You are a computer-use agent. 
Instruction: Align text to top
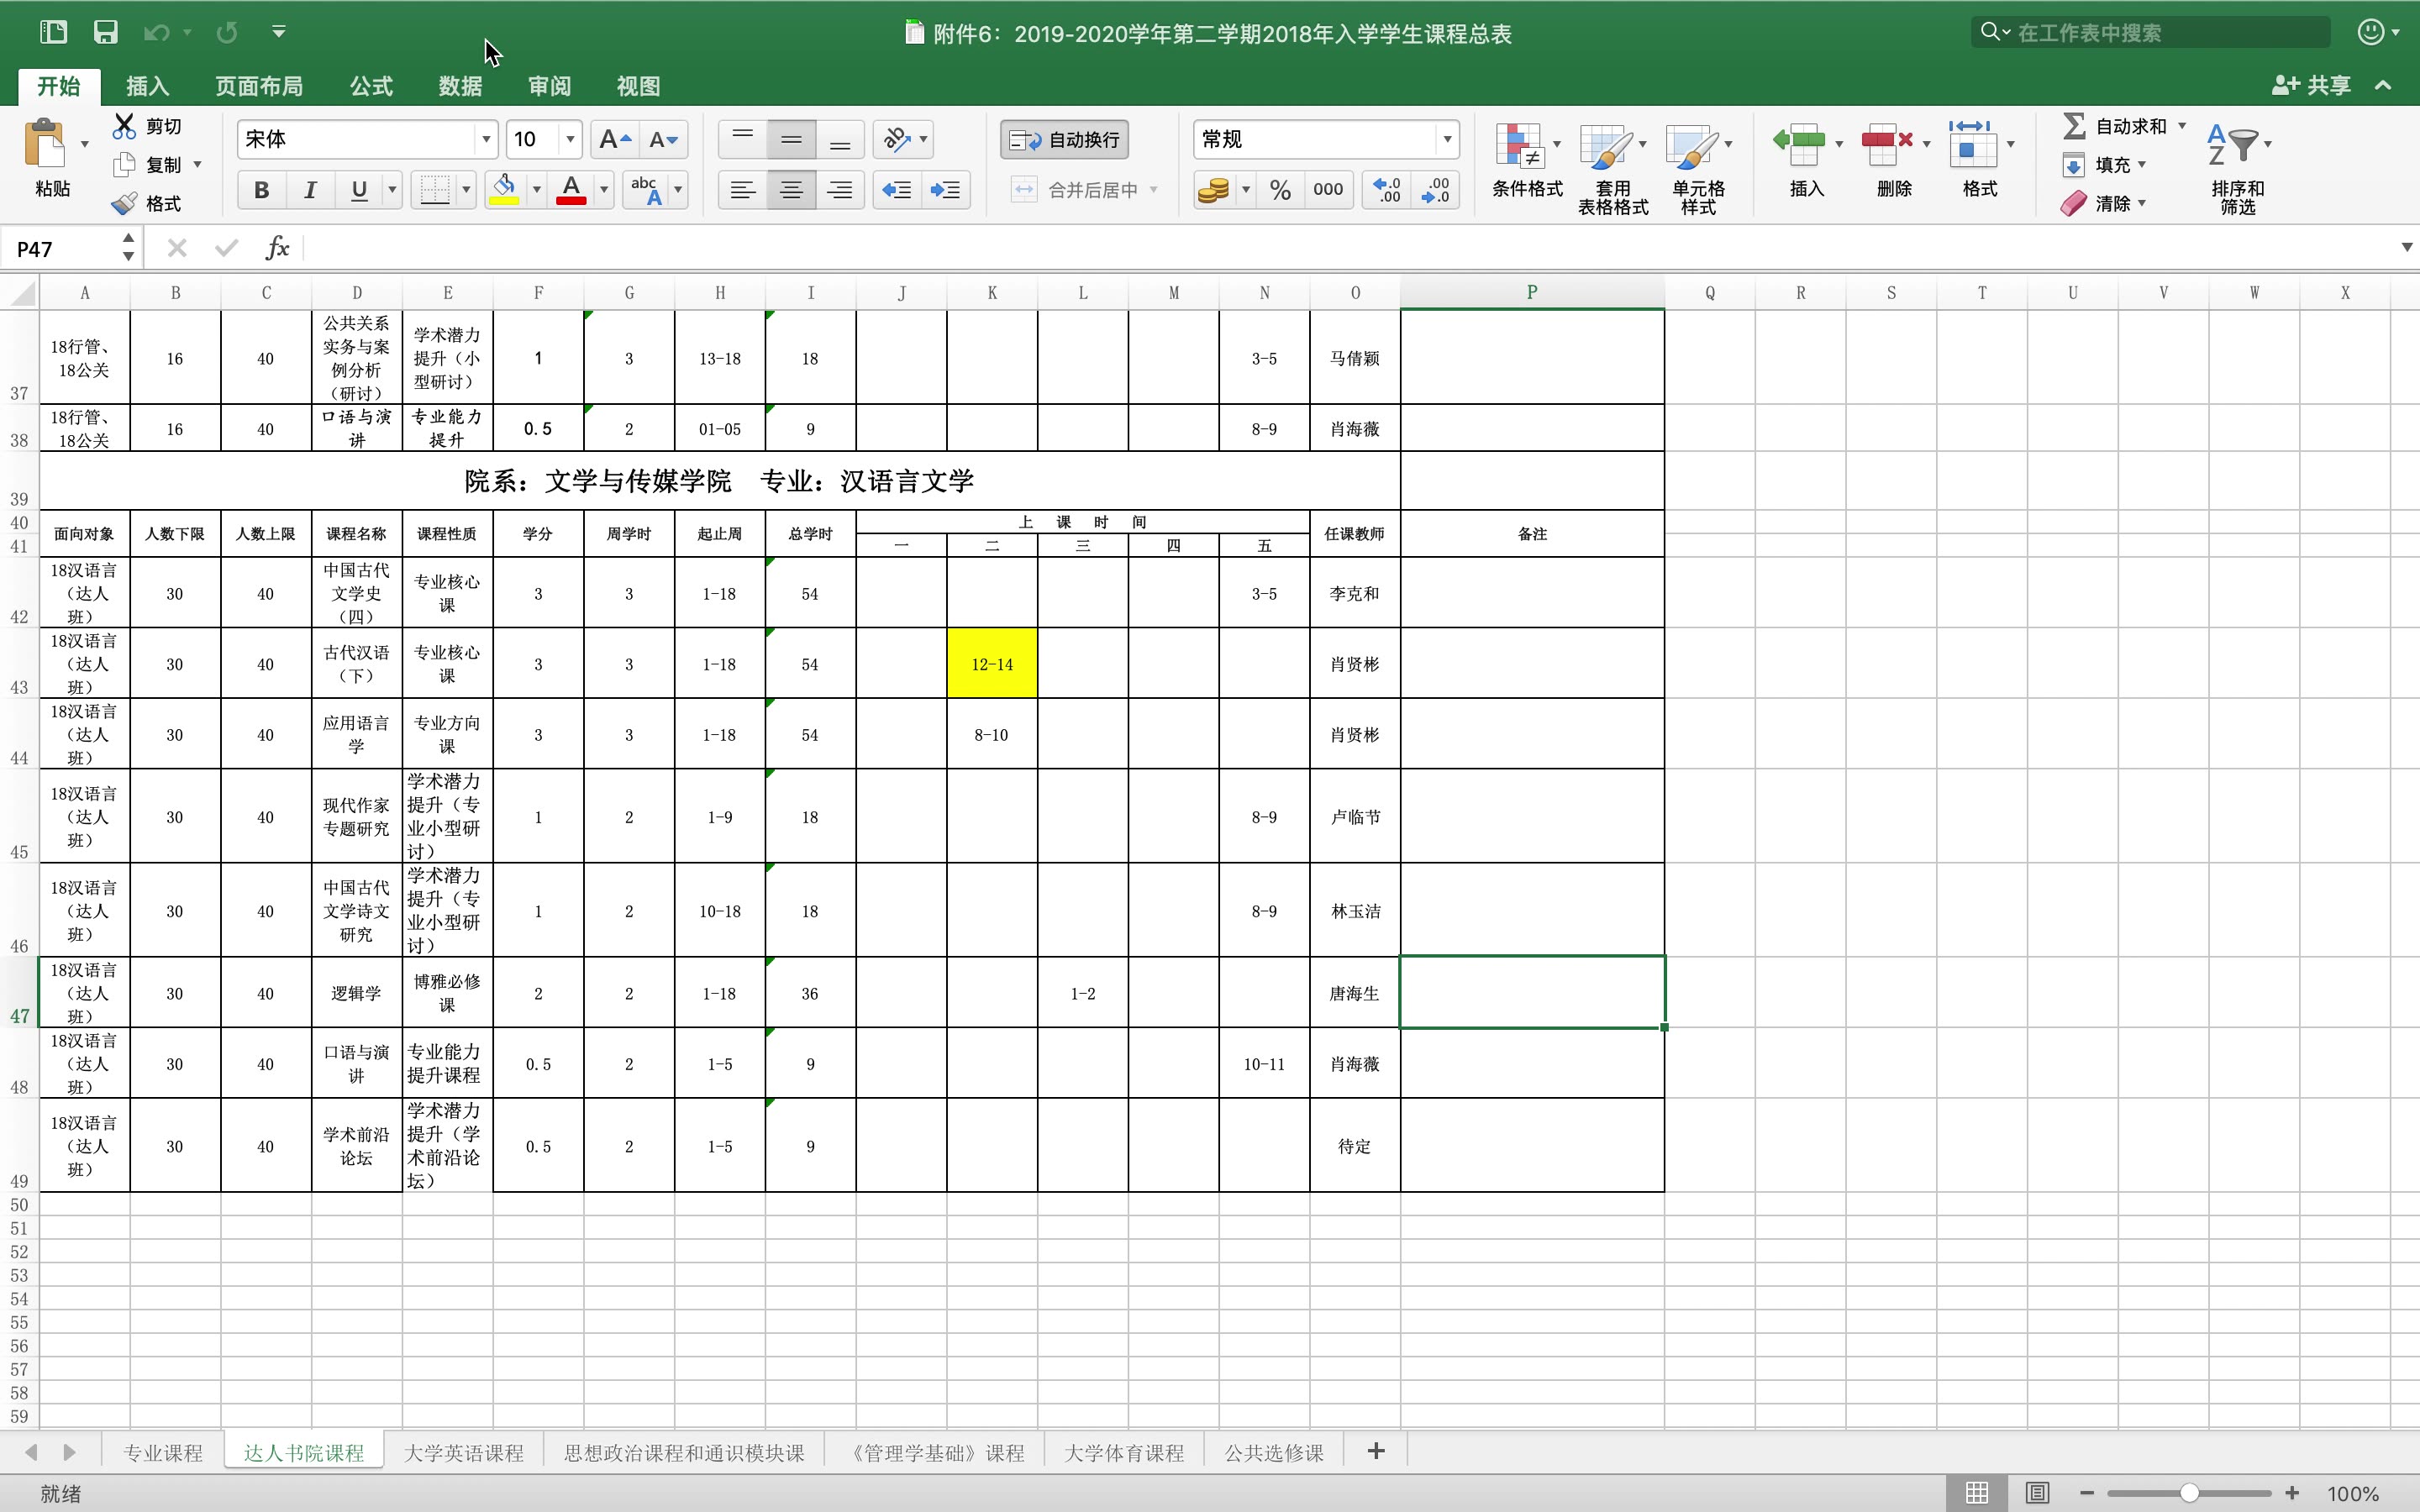pyautogui.click(x=742, y=139)
